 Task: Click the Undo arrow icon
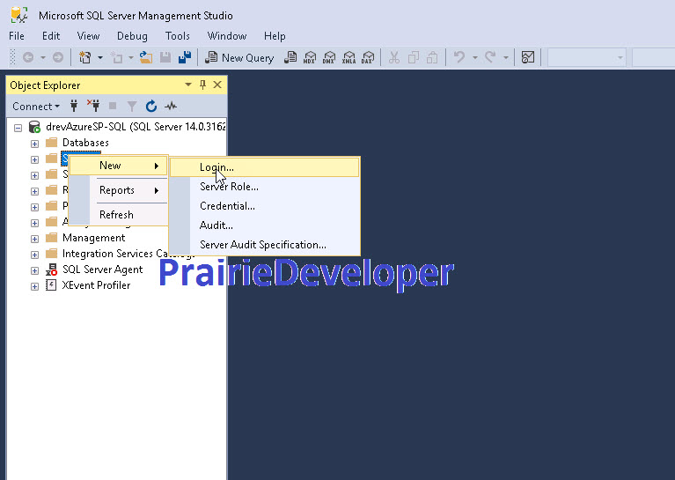459,57
